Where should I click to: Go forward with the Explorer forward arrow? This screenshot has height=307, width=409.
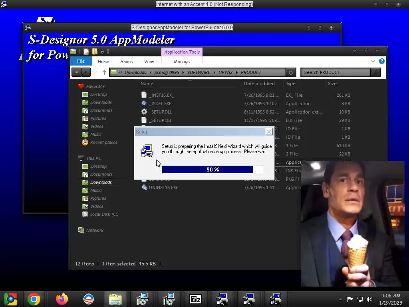[85, 72]
